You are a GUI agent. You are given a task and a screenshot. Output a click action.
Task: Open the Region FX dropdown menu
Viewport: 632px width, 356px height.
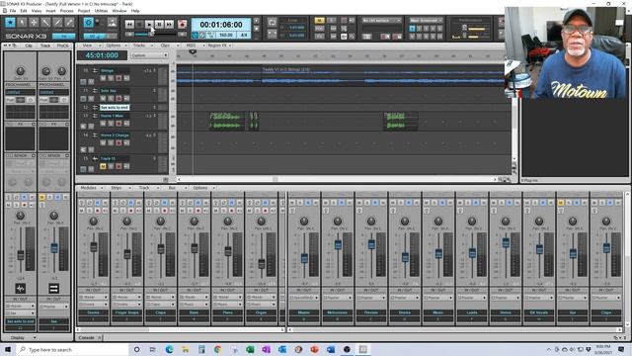219,45
